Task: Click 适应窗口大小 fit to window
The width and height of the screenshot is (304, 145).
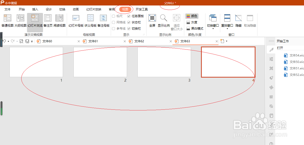Action: (177, 21)
